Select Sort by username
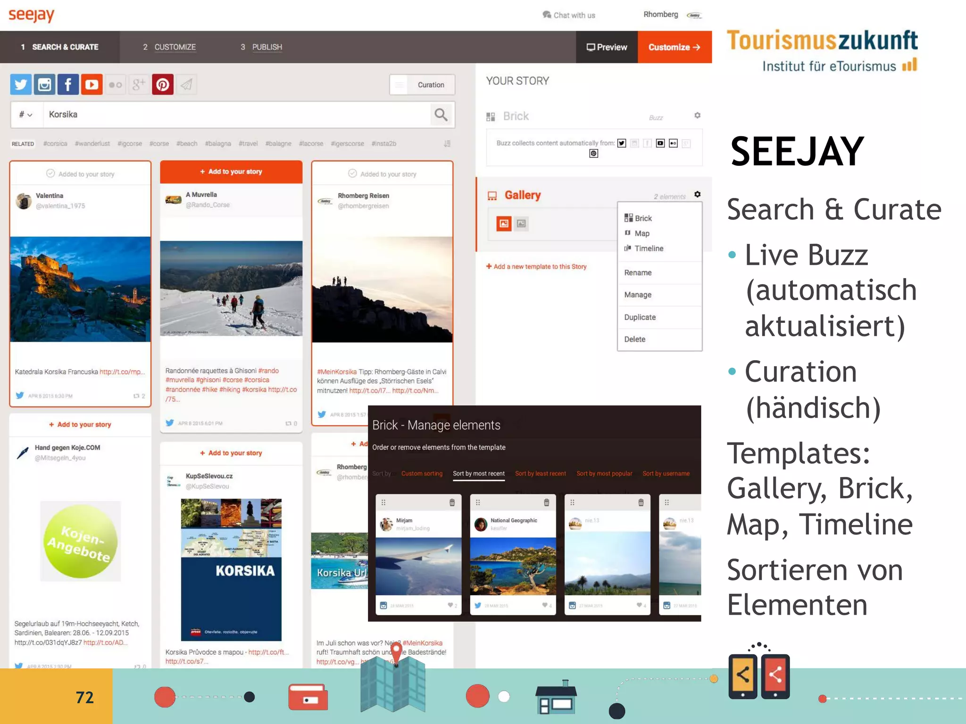Image resolution: width=966 pixels, height=724 pixels. tap(666, 474)
